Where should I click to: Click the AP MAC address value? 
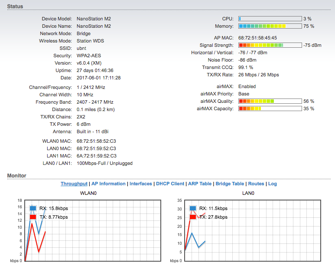[257, 38]
